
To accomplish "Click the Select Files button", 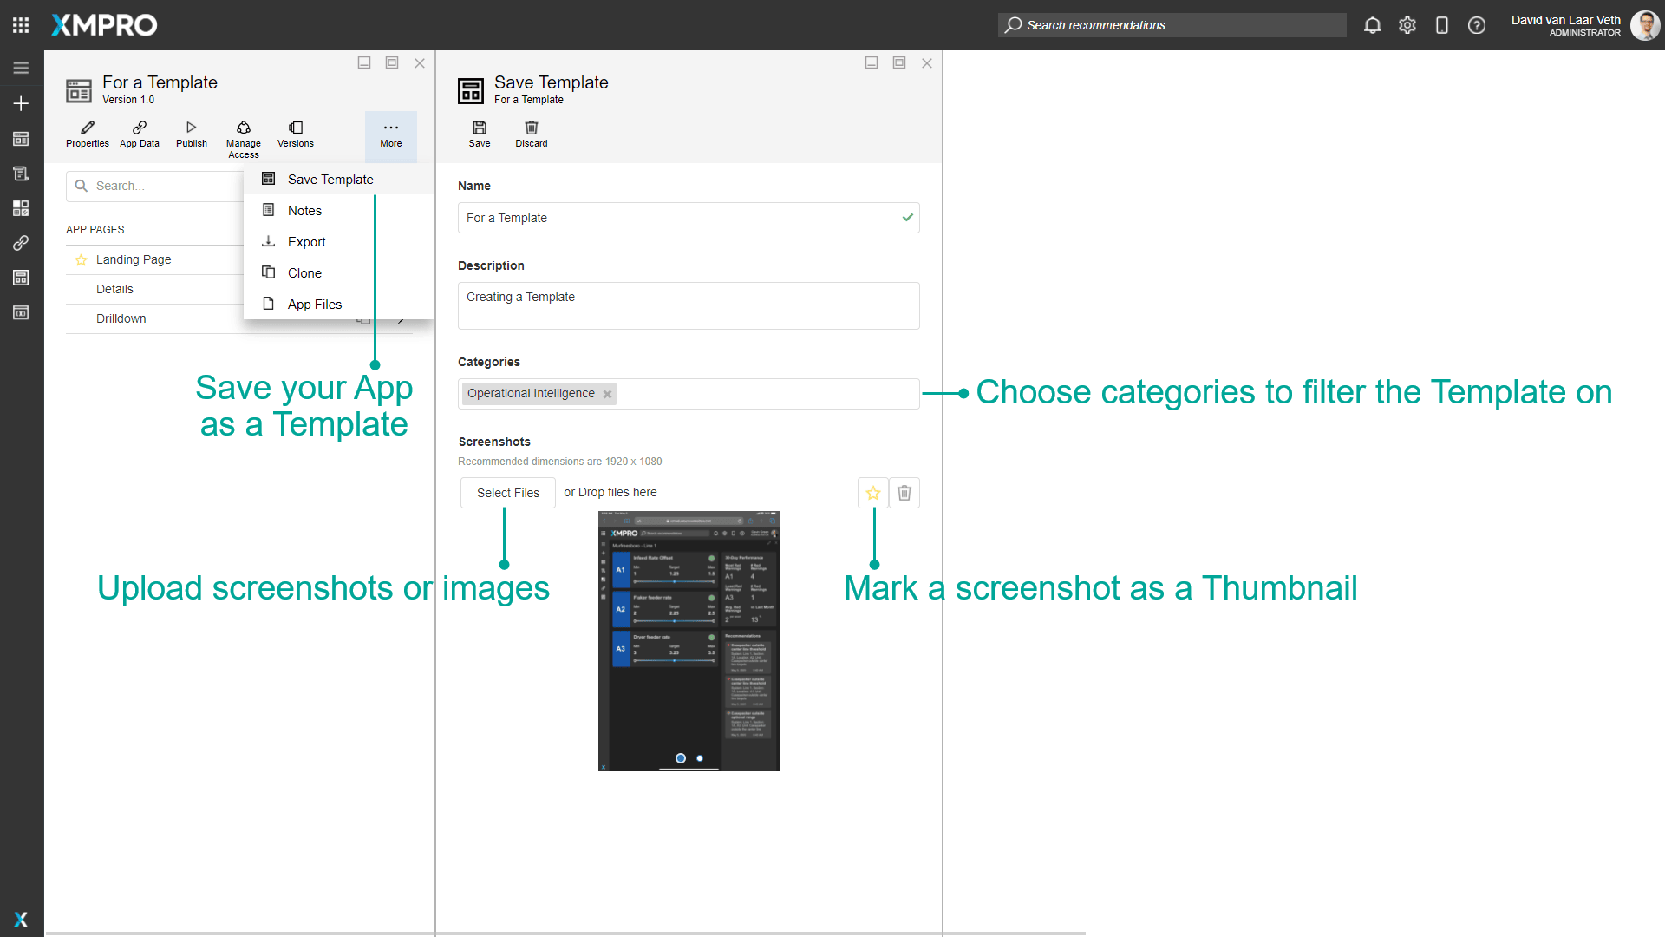I will 508,493.
